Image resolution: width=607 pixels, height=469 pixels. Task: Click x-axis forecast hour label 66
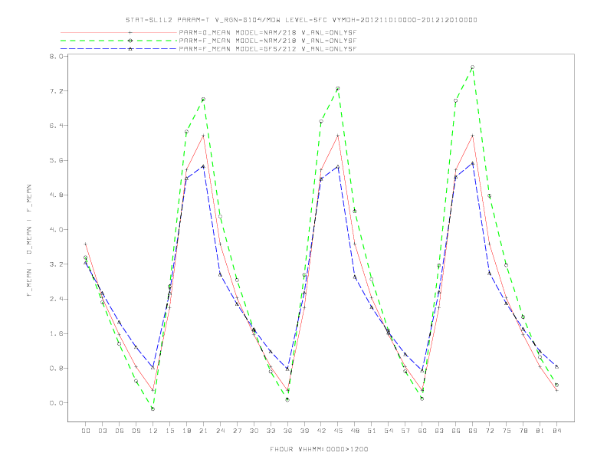tap(456, 431)
